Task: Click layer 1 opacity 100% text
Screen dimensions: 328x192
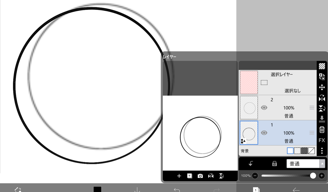Action: click(289, 133)
